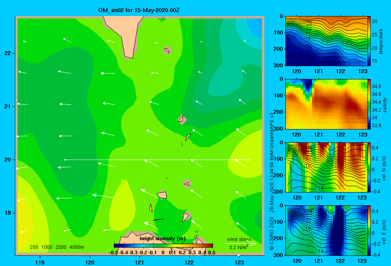Open the temperature depth section panel
This screenshot has width=391, height=266.
coord(326,41)
